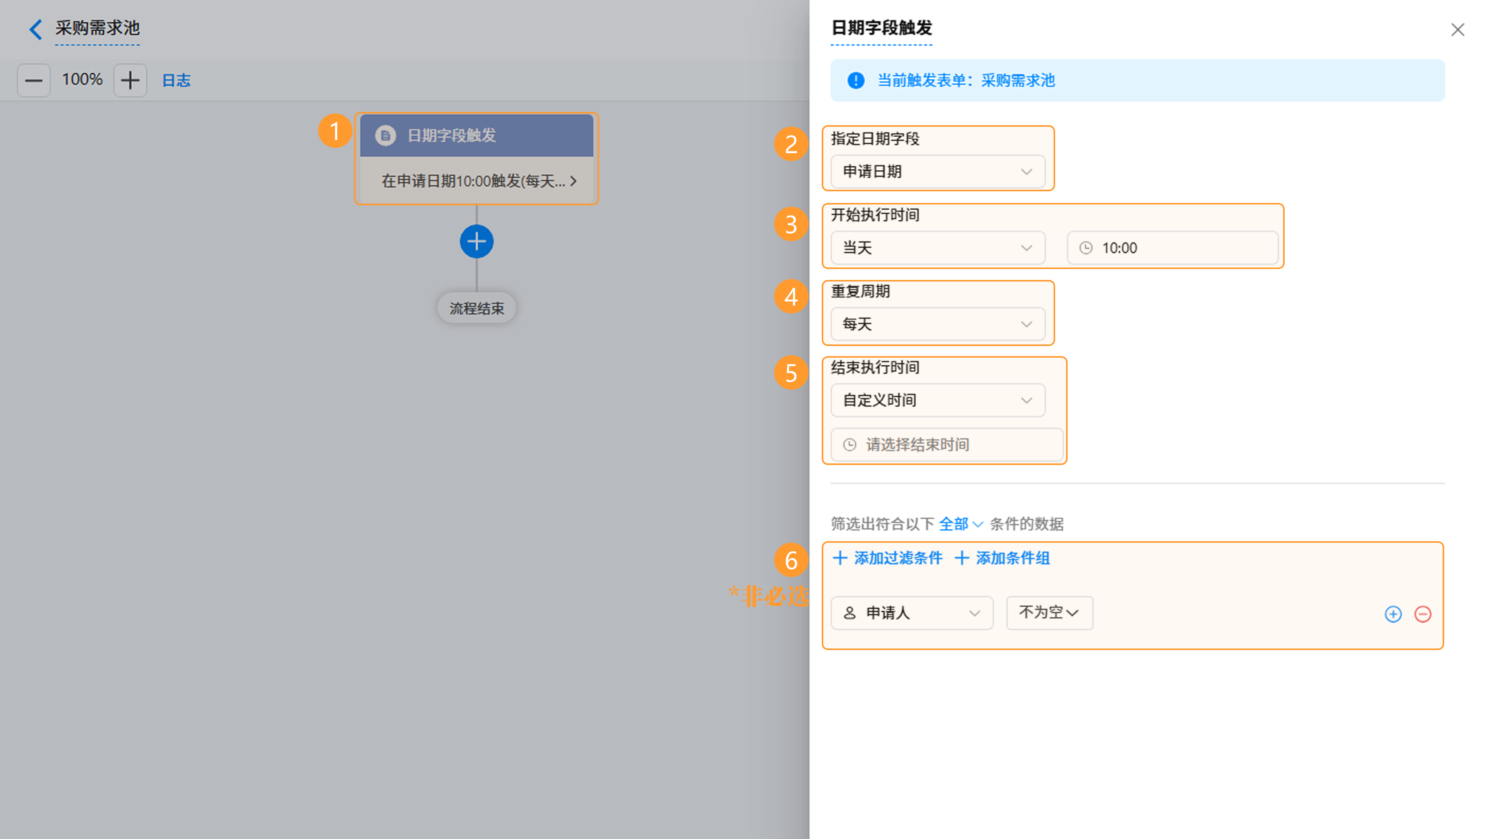Click the clock icon beside 10:00

pyautogui.click(x=1086, y=248)
